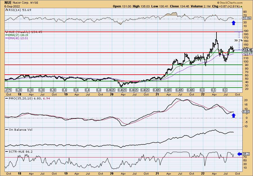
Task: Select the Close 134.45 header value
Action: [x=179, y=6]
